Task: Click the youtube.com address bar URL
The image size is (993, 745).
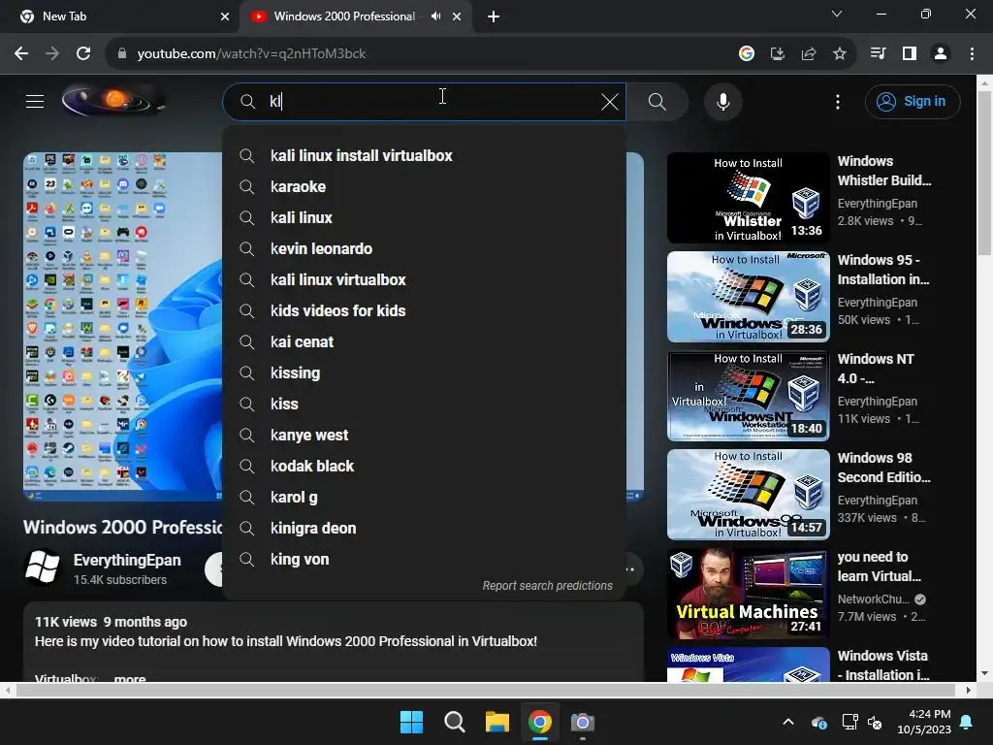Action: [251, 54]
